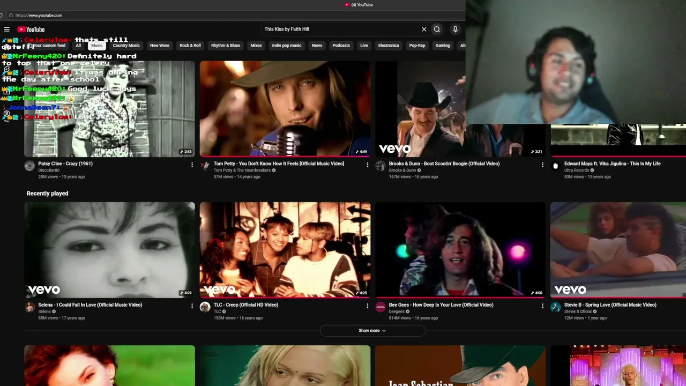This screenshot has height=386, width=686.
Task: Open Tom Petty & The Heartbreakers channel avatar
Action: pyautogui.click(x=205, y=166)
